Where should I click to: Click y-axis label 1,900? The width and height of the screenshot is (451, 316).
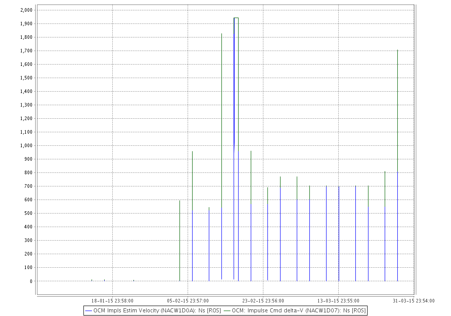26,23
